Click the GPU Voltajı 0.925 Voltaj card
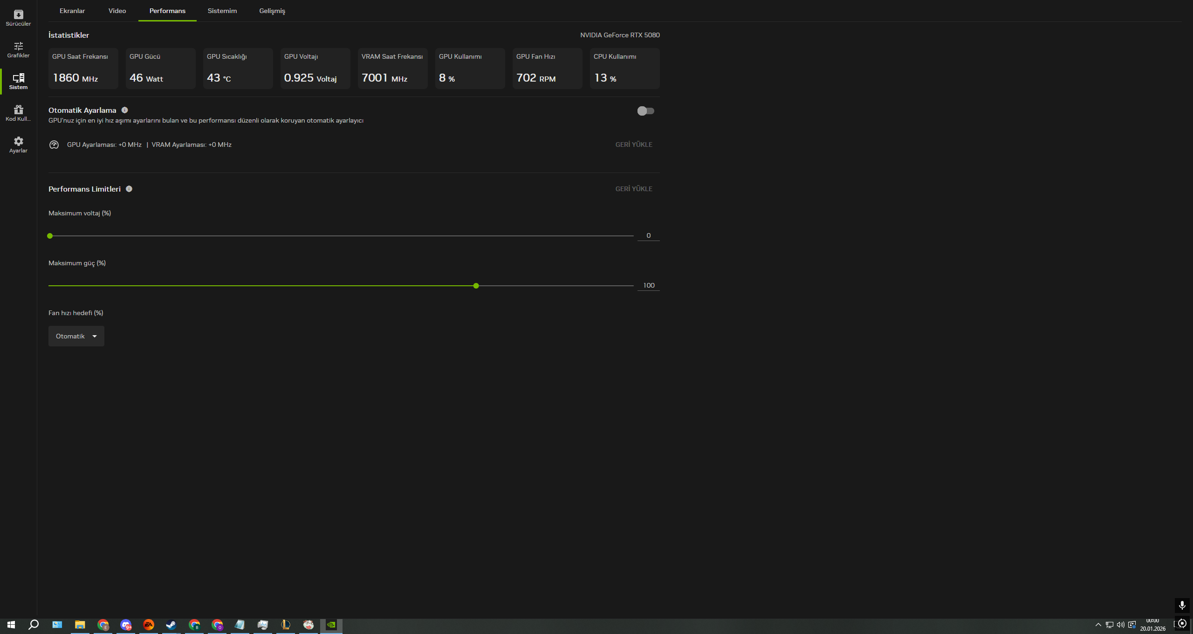The width and height of the screenshot is (1193, 634). pyautogui.click(x=315, y=69)
